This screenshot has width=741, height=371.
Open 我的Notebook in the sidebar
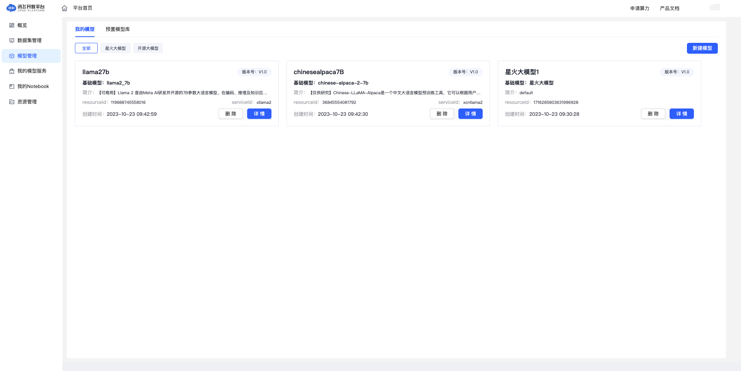point(31,86)
